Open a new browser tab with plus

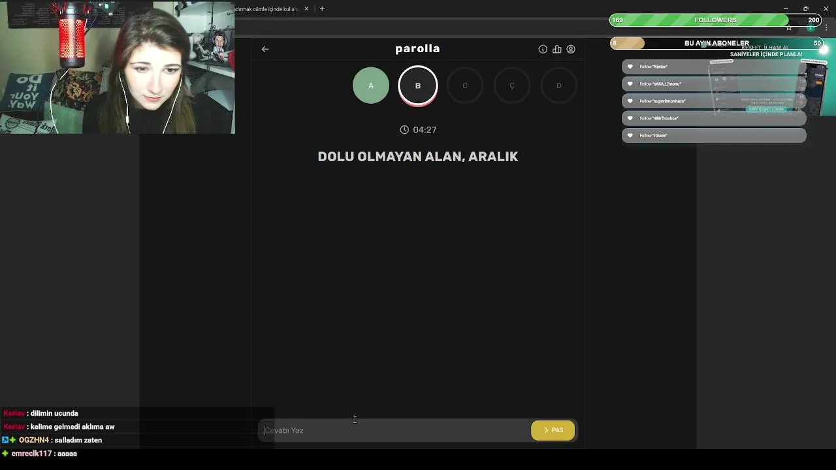(x=322, y=9)
